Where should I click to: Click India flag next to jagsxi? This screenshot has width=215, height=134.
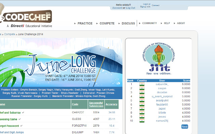point(142,109)
